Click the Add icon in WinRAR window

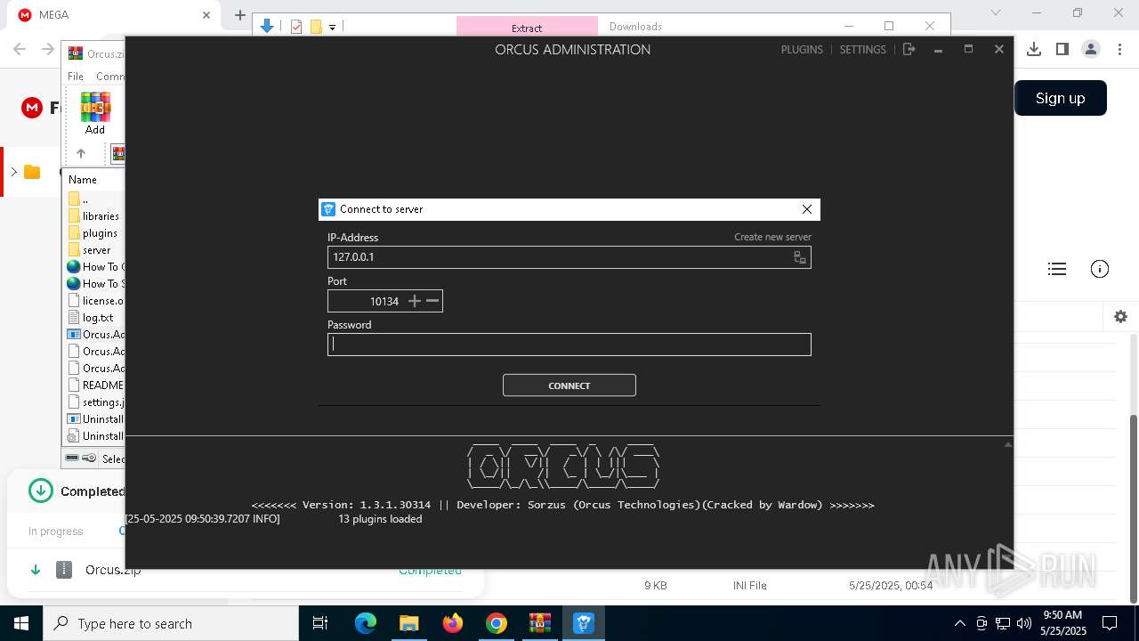[95, 113]
